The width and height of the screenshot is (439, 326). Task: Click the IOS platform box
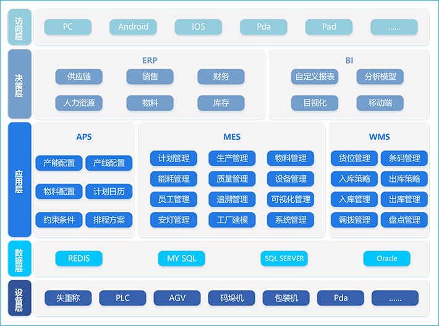[198, 27]
